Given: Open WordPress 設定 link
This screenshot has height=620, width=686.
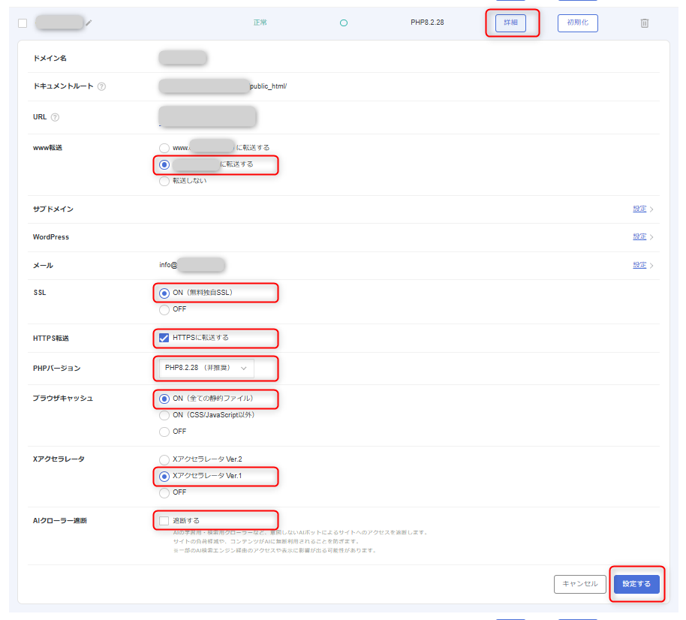Looking at the screenshot, I should (639, 236).
